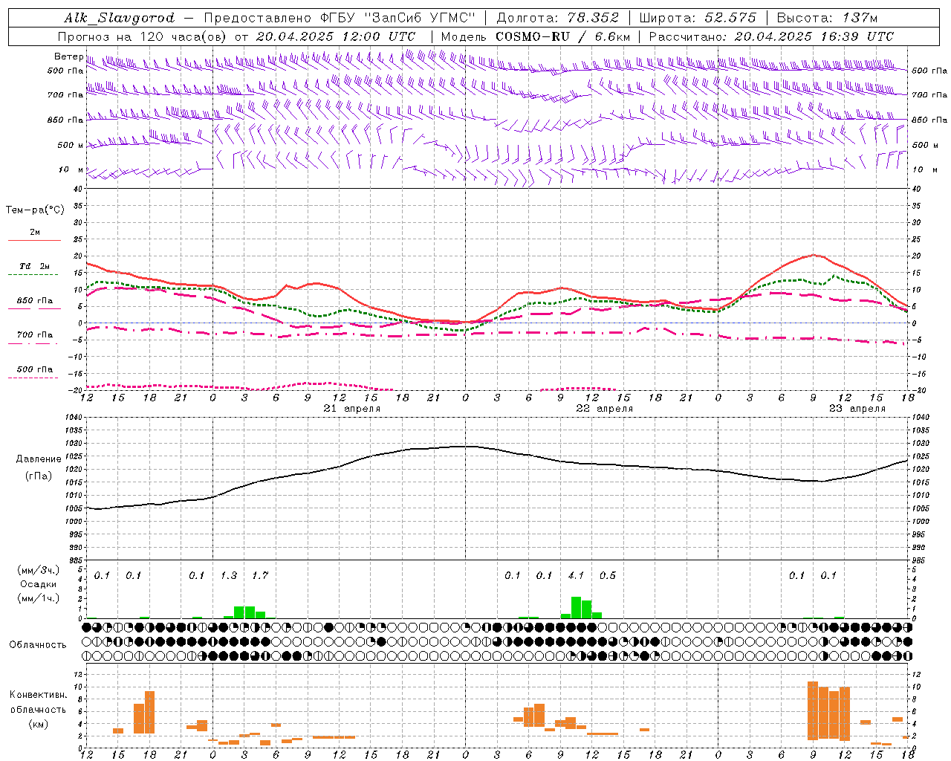Click the '10 м' wind level label on the left axis
Image resolution: width=951 pixels, height=761 pixels.
tap(71, 169)
